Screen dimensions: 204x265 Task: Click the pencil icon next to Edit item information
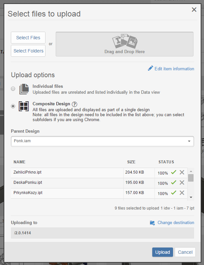(x=150, y=68)
